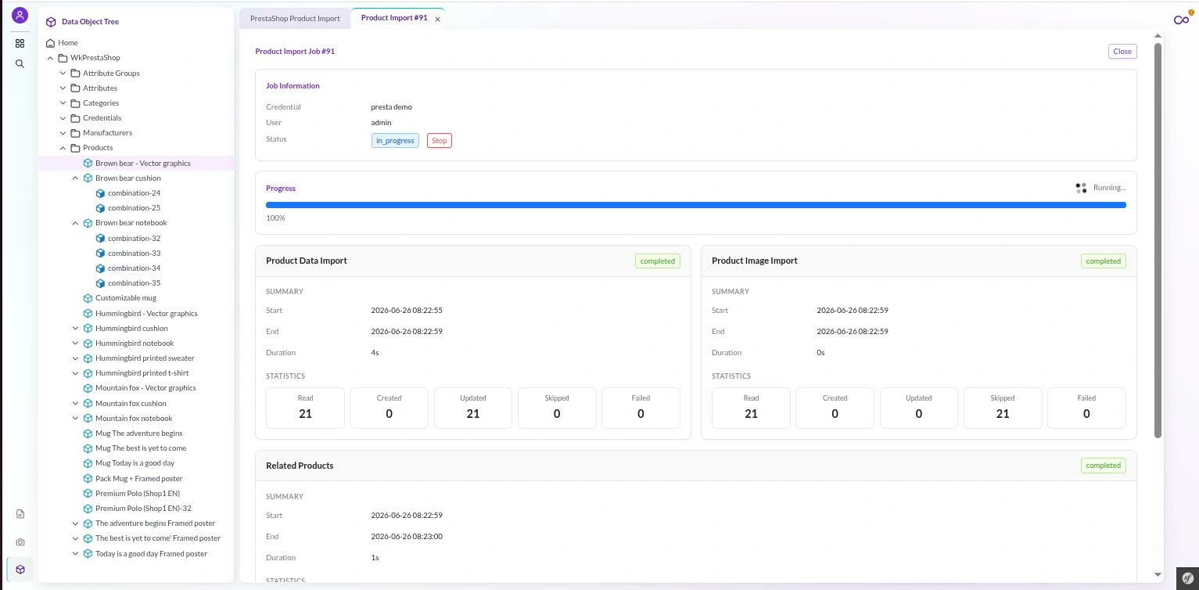Click the in_progress status badge
The image size is (1199, 590).
(x=395, y=141)
